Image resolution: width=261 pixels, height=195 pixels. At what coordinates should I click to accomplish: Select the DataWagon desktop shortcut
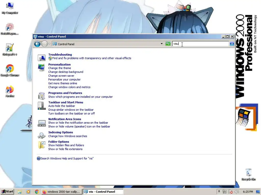click(10, 29)
